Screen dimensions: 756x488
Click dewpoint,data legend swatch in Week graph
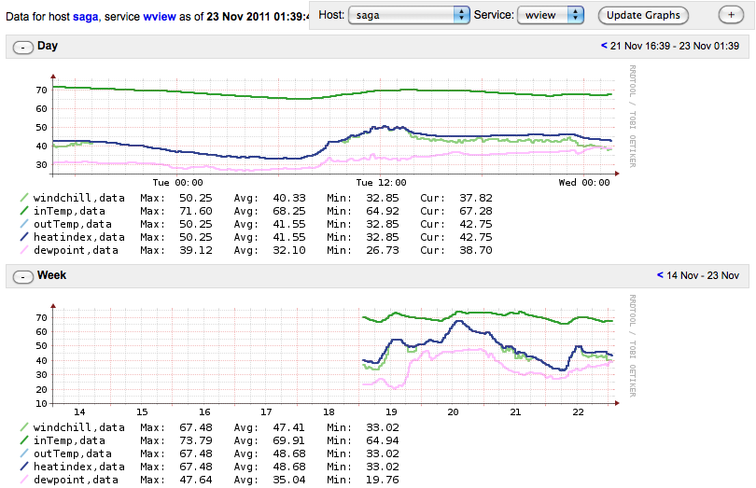coord(24,480)
